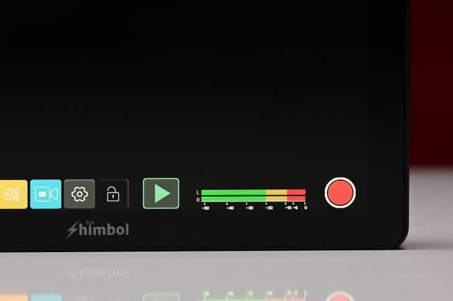Tap the Shimbol logo on the bezel

(x=98, y=230)
